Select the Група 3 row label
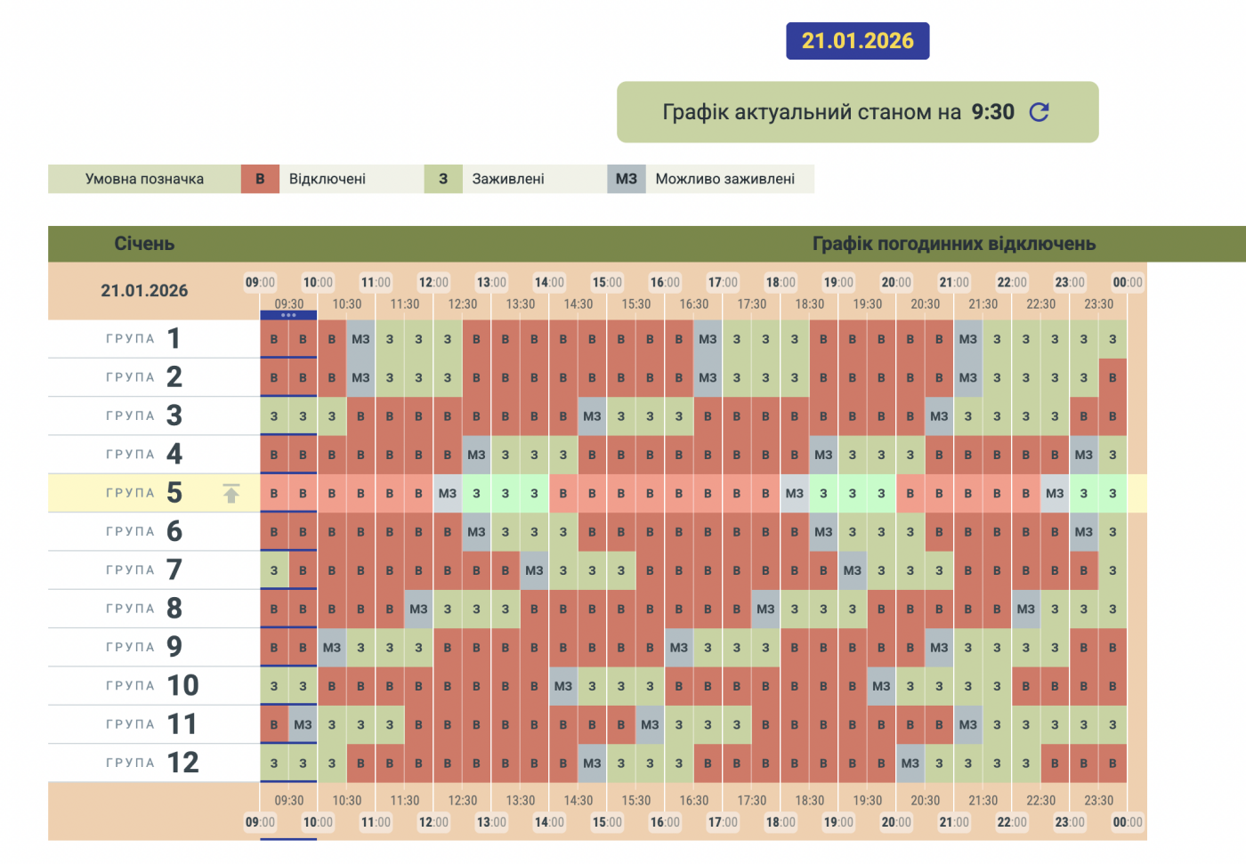The width and height of the screenshot is (1246, 864). coord(144,416)
